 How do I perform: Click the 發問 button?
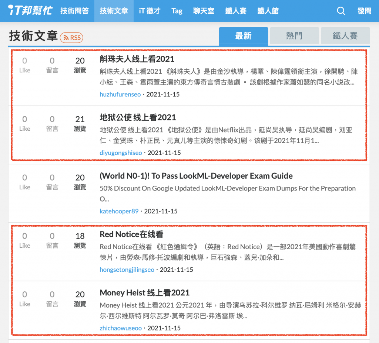click(x=364, y=11)
